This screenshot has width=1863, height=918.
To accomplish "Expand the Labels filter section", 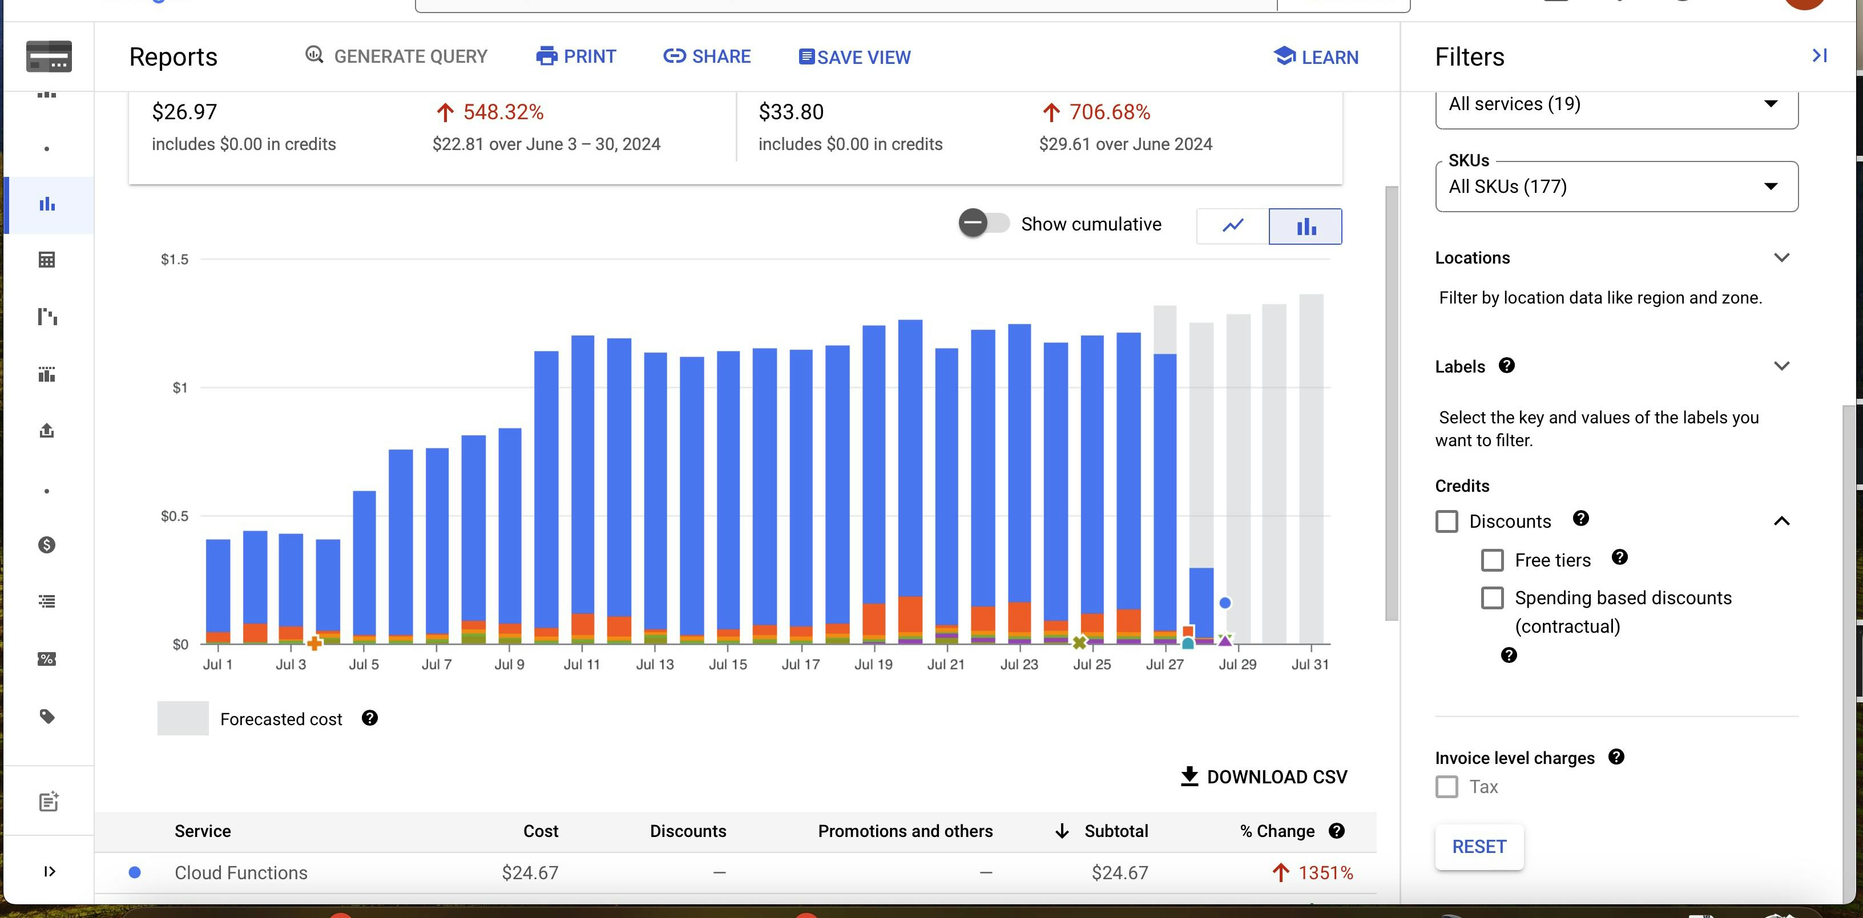I will (x=1781, y=366).
